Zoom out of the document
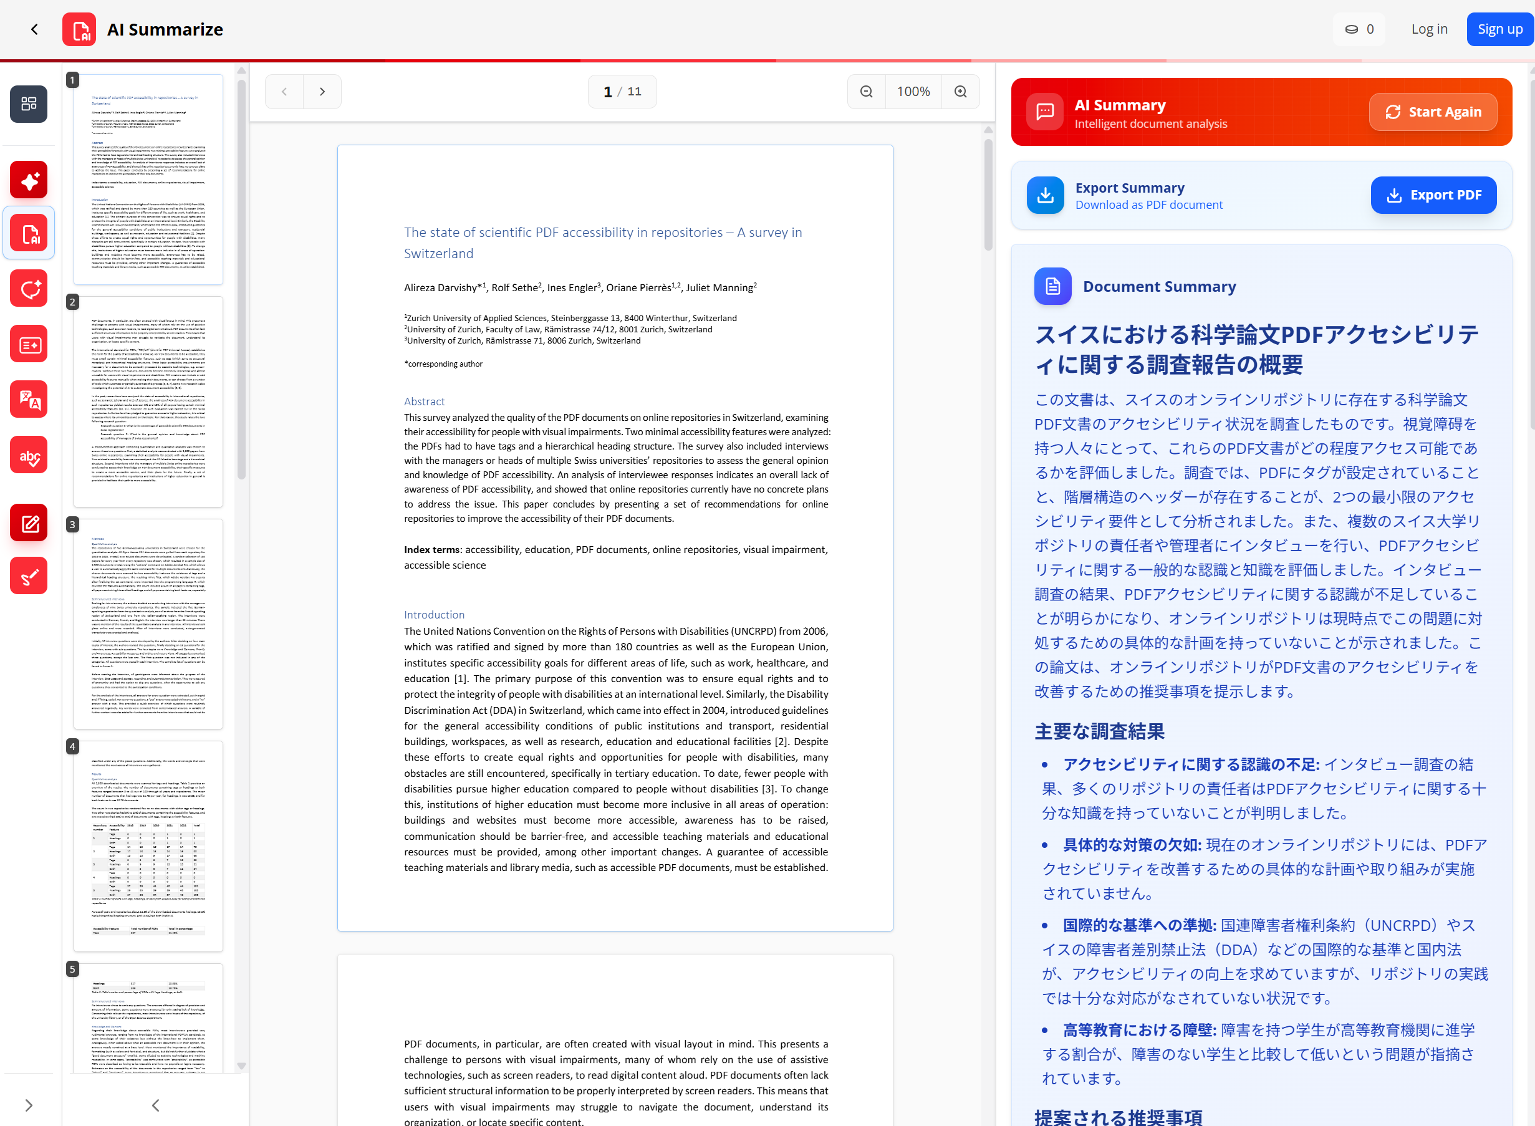This screenshot has height=1126, width=1535. 865,90
